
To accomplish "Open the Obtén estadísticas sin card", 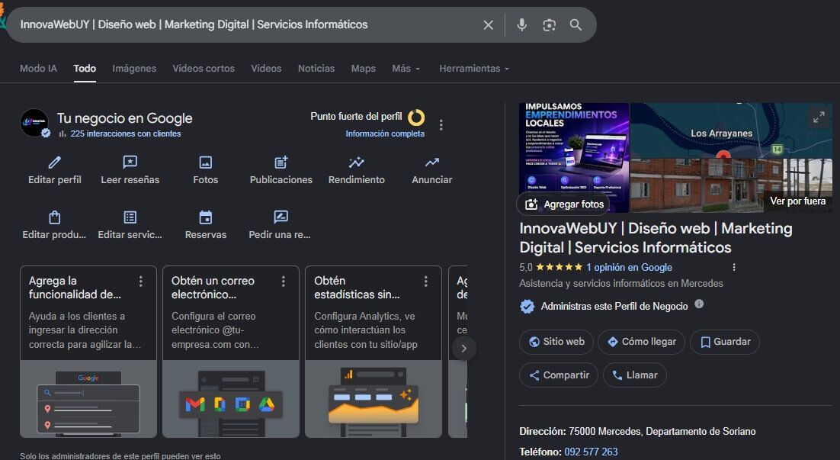I will [374, 352].
